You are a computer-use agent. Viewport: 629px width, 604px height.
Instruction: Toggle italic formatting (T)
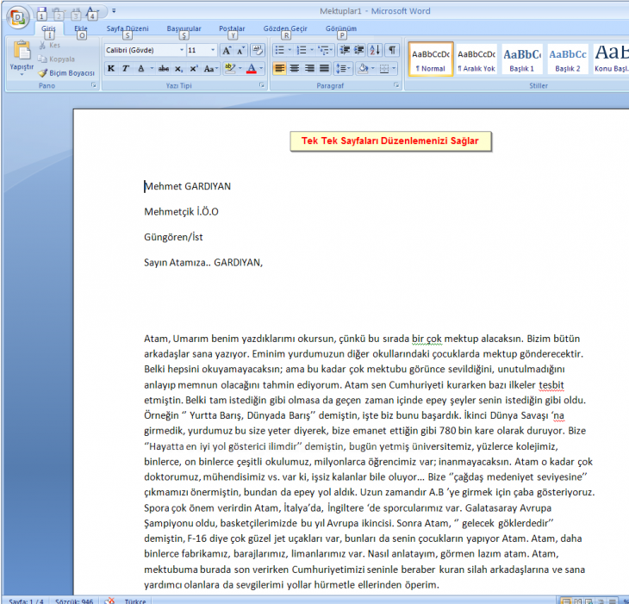pyautogui.click(x=126, y=68)
